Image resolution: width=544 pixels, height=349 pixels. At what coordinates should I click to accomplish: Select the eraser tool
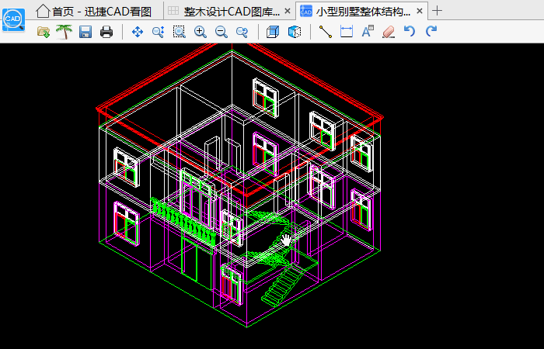tap(389, 32)
